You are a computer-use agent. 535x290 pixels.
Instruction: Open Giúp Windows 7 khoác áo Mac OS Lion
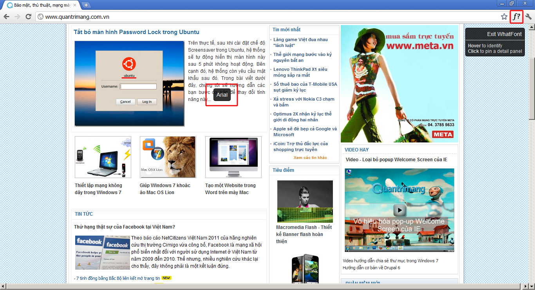[165, 189]
